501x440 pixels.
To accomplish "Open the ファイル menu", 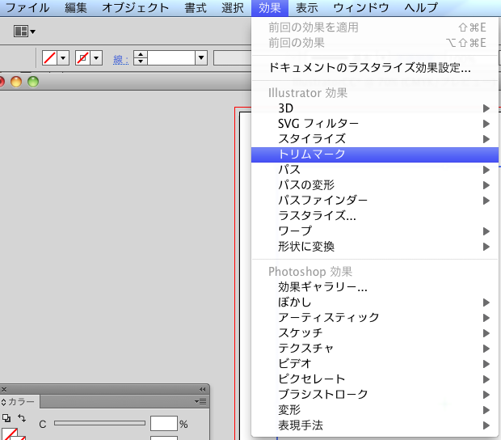I will click(x=27, y=7).
